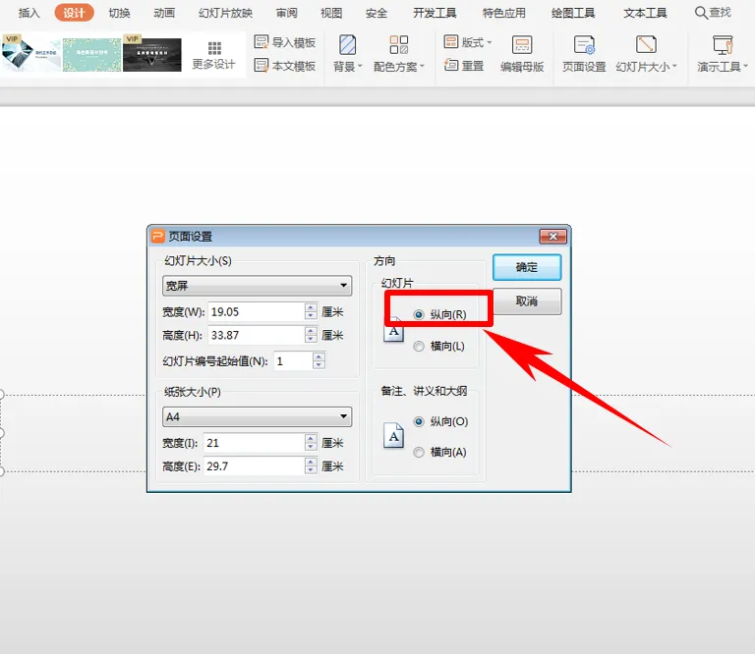The height and width of the screenshot is (654, 755).
Task: Open the 幻灯片放映 slideshow tab
Action: [225, 13]
